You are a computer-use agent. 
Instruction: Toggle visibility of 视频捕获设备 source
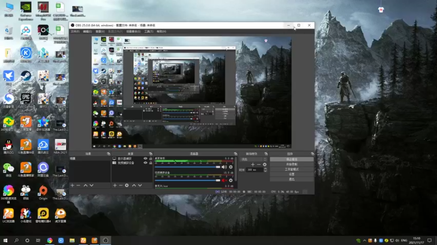pos(145,163)
